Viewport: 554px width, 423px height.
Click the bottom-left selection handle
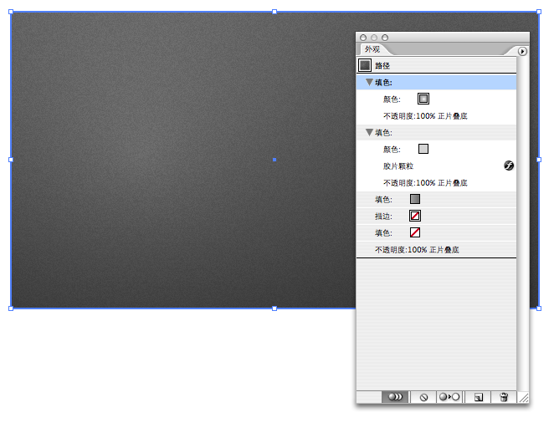point(11,308)
